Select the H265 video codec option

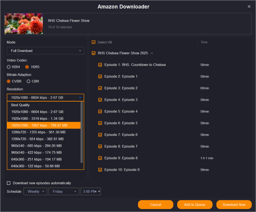[x=27, y=67]
